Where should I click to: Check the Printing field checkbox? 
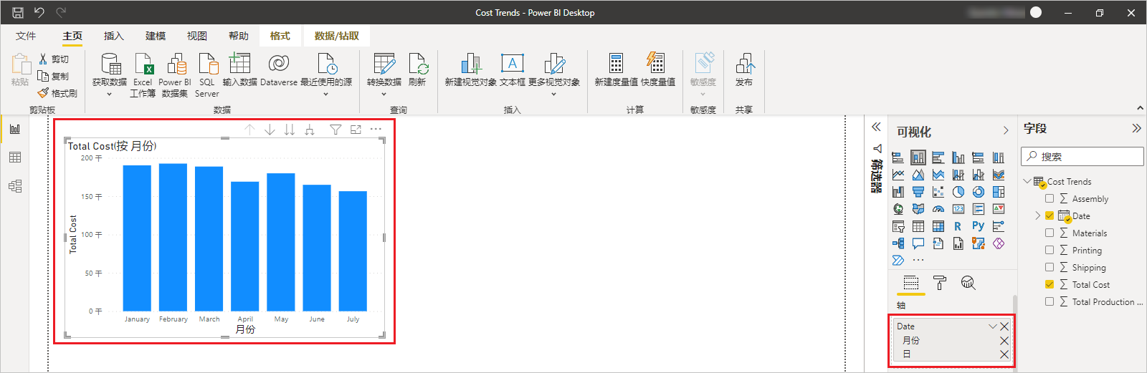[x=1050, y=250]
